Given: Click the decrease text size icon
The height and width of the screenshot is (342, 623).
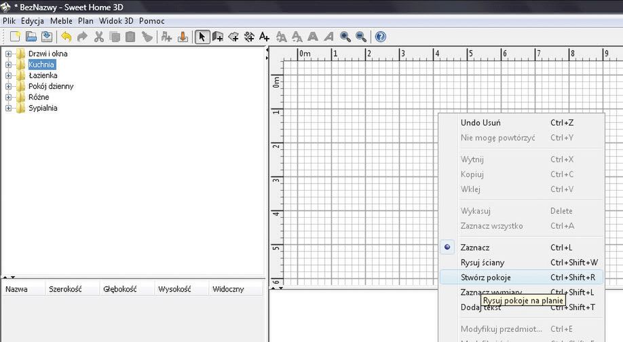Looking at the screenshot, I should tap(297, 37).
